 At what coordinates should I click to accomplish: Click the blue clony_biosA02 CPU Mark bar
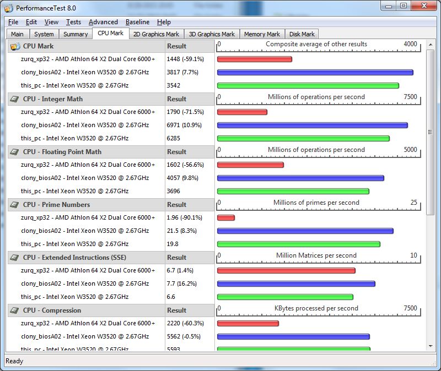click(315, 73)
